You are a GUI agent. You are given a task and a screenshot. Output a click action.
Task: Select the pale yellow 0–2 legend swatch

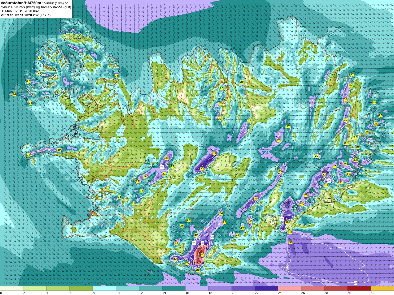point(12,289)
